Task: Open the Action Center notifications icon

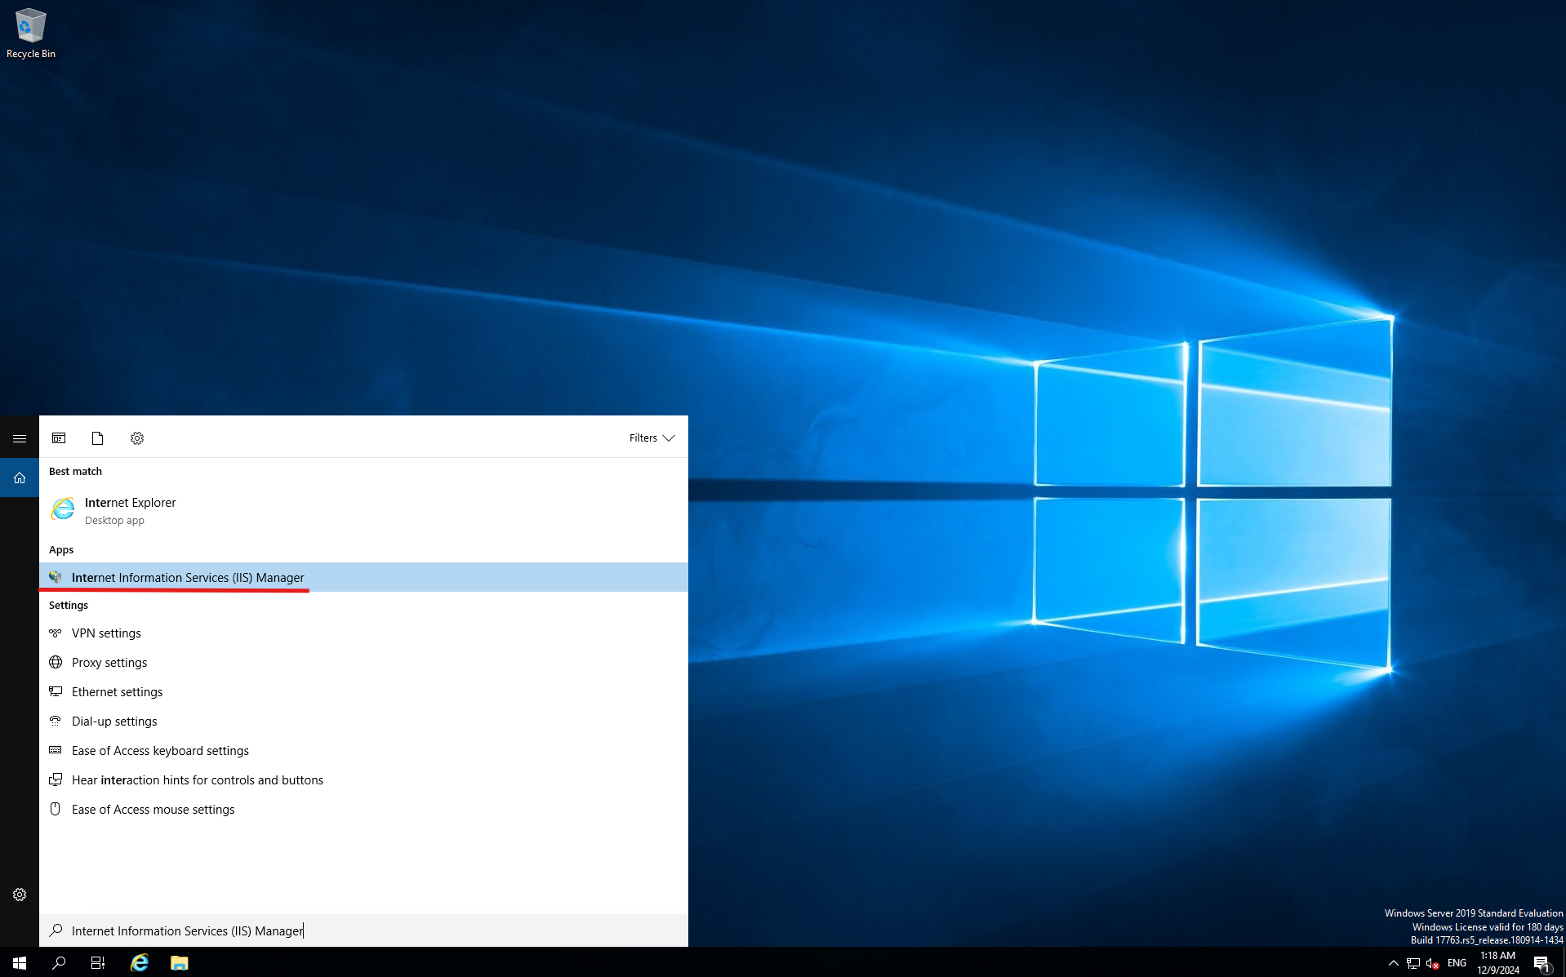Action: [1542, 963]
